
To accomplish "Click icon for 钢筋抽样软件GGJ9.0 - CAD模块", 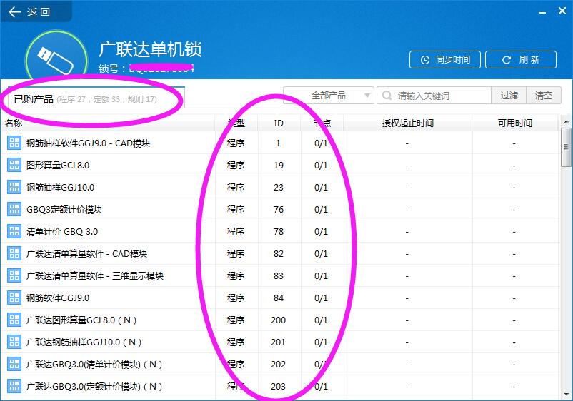I will [14, 143].
